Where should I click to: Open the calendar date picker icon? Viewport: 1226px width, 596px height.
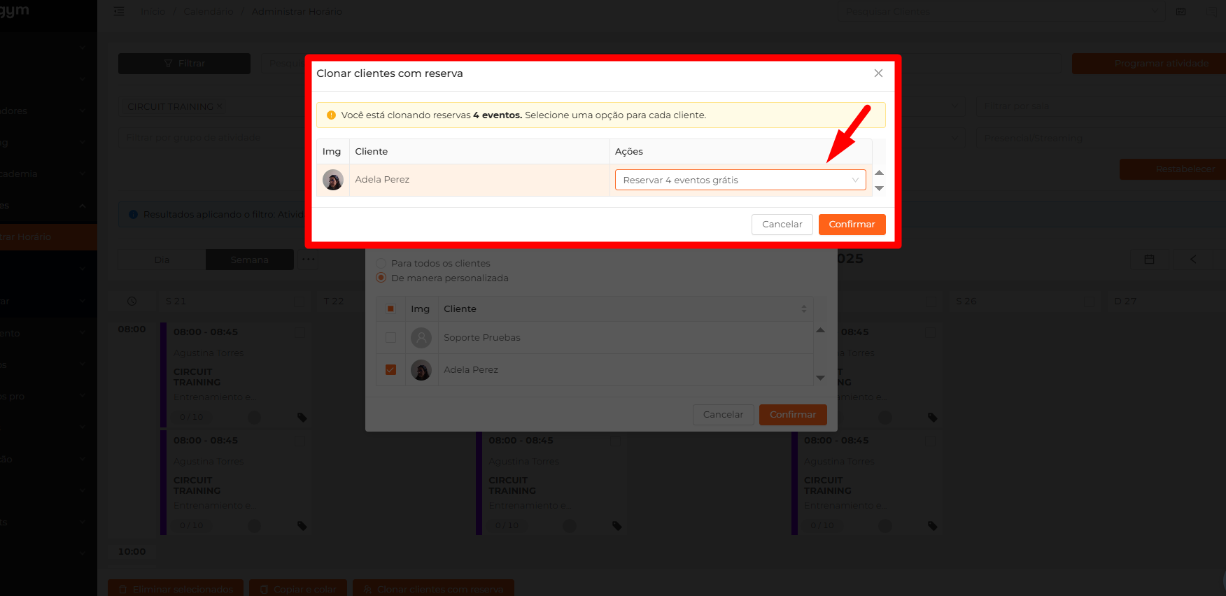pos(1149,260)
